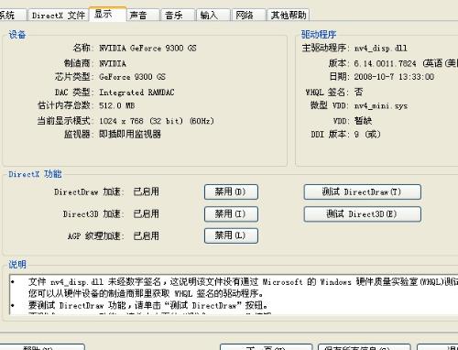The image size is (458, 350).
Task: Click the AGP 纹理加速 status 已启用
Action: 147,235
